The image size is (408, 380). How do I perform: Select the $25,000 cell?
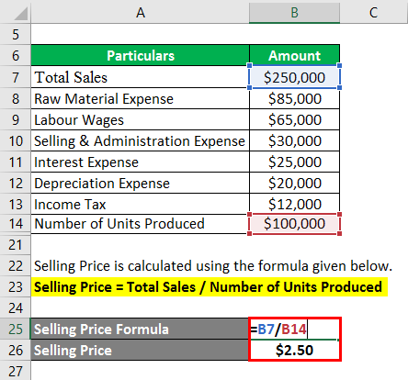(x=294, y=162)
